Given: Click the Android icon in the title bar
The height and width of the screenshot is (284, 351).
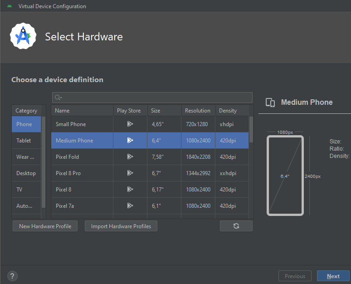Looking at the screenshot, I should coord(10,6).
